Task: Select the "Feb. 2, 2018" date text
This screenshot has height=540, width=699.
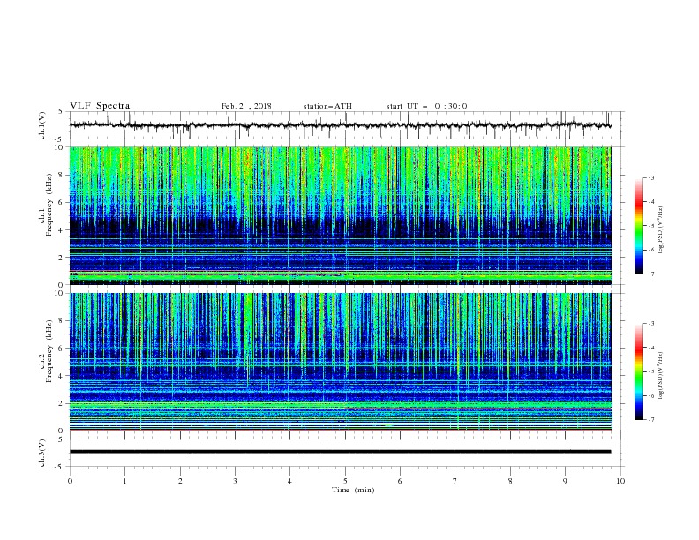Action: (x=246, y=106)
